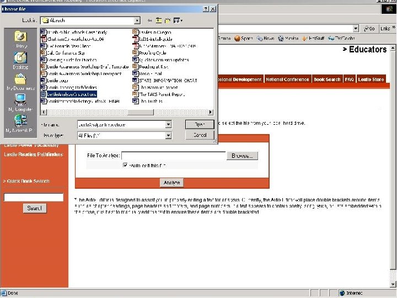The height and width of the screenshot is (298, 397).
Task: Click the file list horizontal scrollbar thumb
Action: pos(141,112)
